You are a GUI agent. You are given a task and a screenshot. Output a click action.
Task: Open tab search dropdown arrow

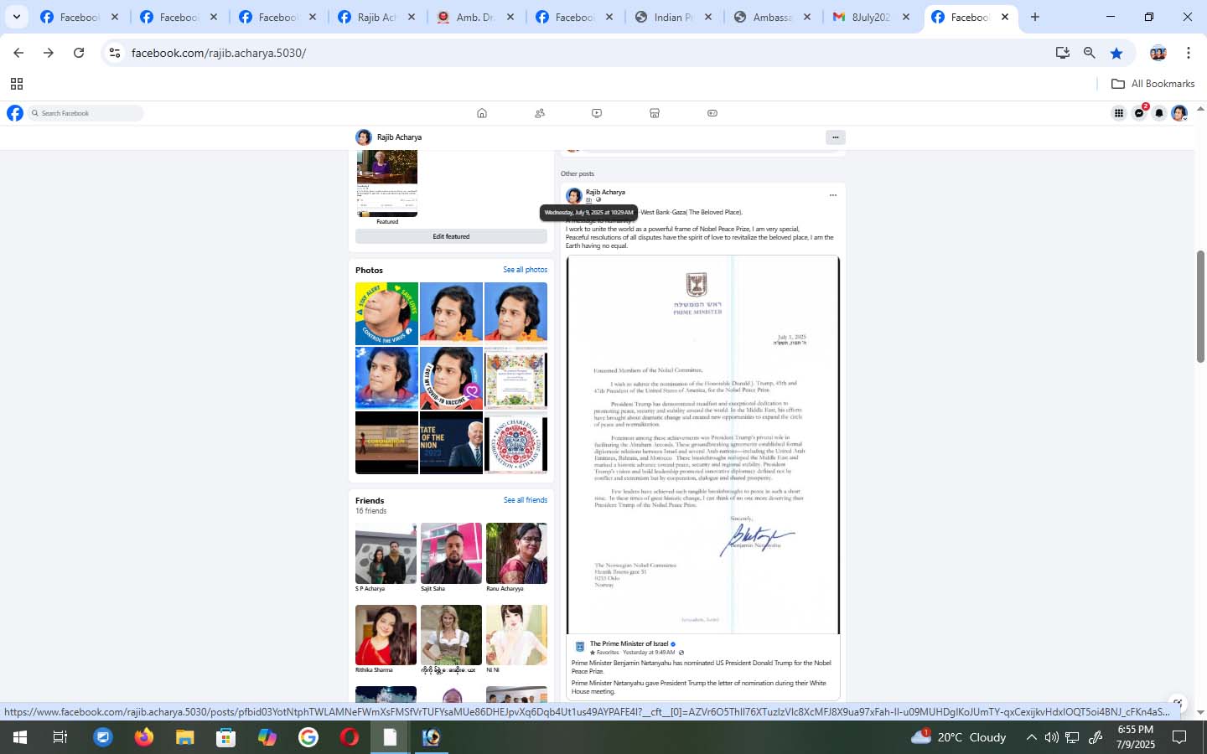click(16, 17)
